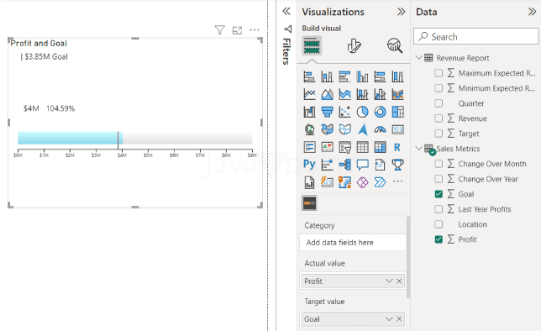Select the scatter chart visual
Image resolution: width=541 pixels, height=331 pixels.
click(344, 112)
